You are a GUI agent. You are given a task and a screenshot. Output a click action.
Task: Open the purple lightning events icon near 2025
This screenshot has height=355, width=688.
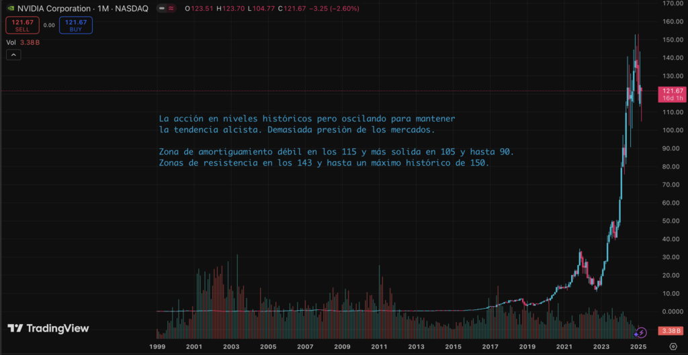click(642, 332)
